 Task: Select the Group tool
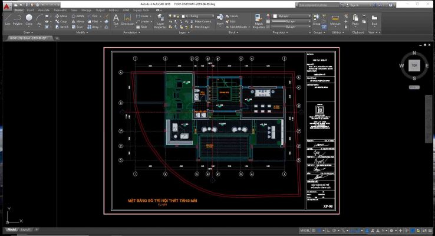point(317,19)
